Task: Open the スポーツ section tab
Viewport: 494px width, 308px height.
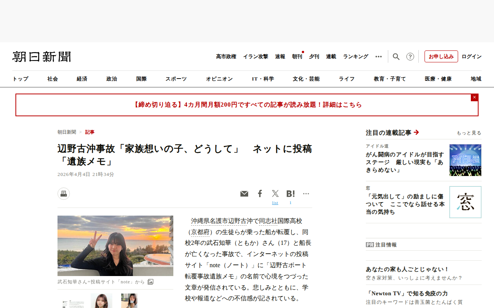Action: pyautogui.click(x=176, y=79)
